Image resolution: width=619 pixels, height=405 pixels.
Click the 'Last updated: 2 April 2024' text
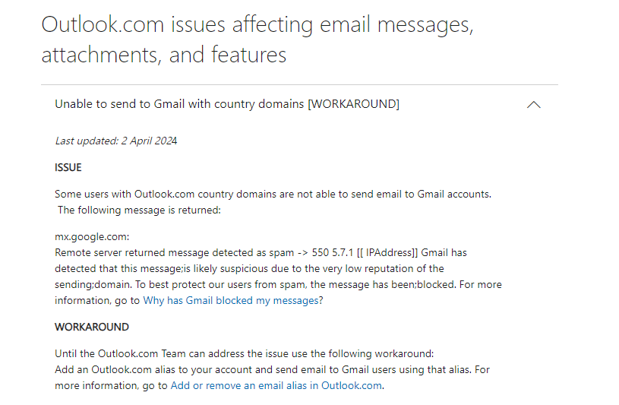(x=116, y=141)
